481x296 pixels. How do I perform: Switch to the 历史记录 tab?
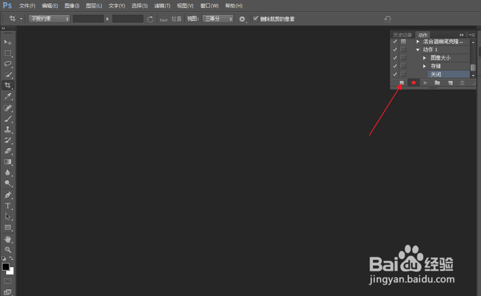coord(403,35)
